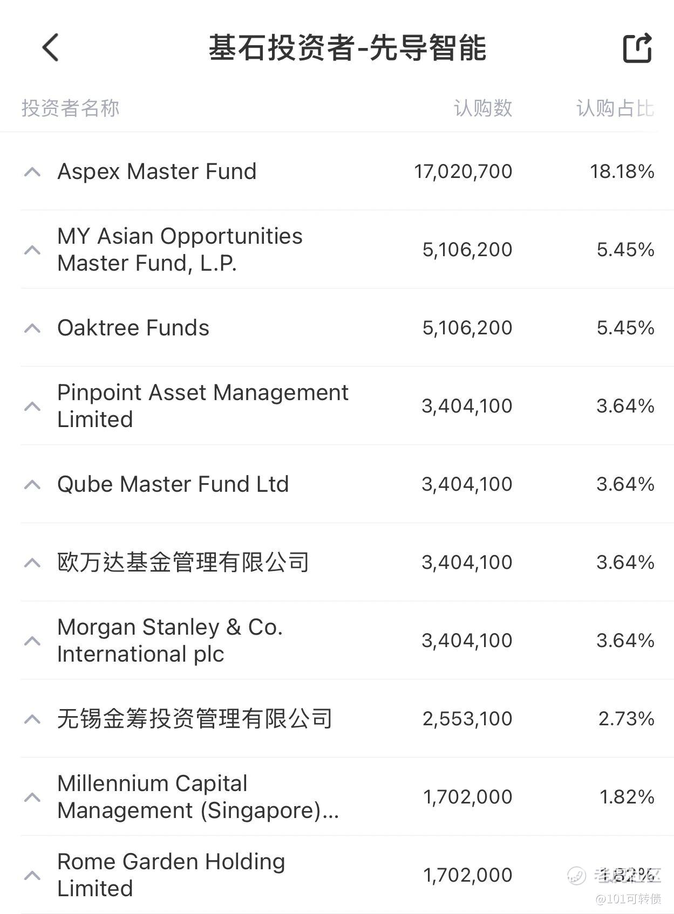The image size is (674, 914).
Task: Select the 18.18% subscription ratio value
Action: tap(622, 171)
